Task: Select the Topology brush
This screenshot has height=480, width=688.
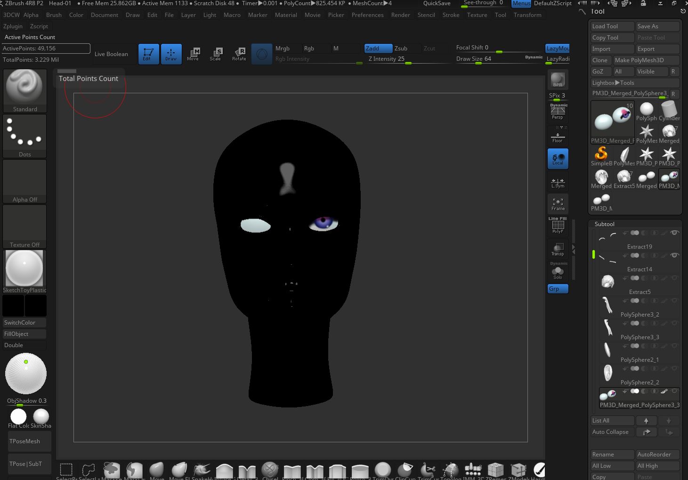Action: point(451,471)
